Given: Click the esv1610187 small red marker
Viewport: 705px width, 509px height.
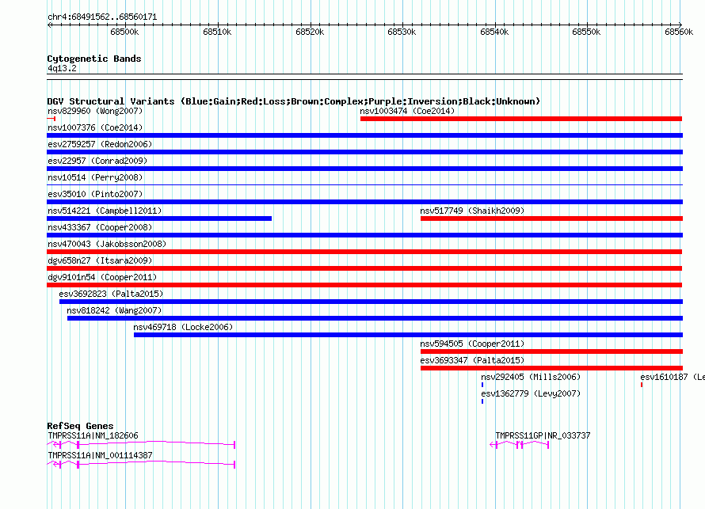Looking at the screenshot, I should (x=642, y=385).
